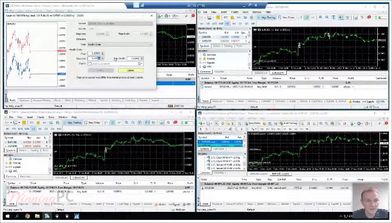
Task: Open Favorites tab in top-right Navigator
Action: 219,72
